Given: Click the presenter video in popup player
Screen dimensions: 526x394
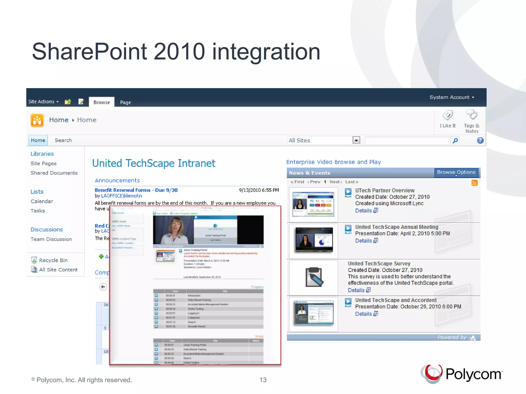Looking at the screenshot, I should tap(173, 230).
